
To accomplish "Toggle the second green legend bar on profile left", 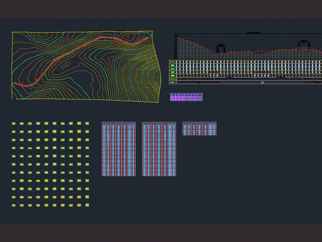I will [172, 65].
